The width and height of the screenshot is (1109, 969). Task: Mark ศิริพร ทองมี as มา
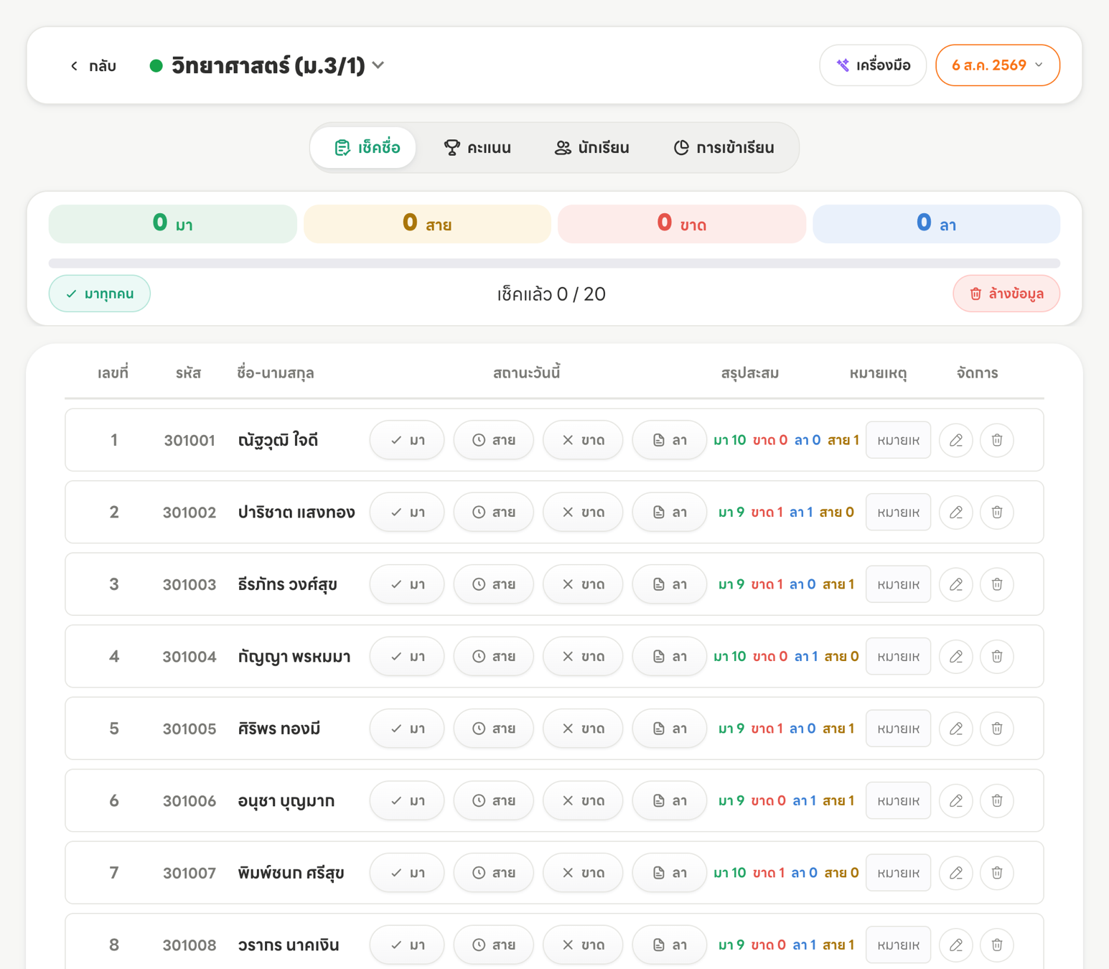click(x=407, y=729)
